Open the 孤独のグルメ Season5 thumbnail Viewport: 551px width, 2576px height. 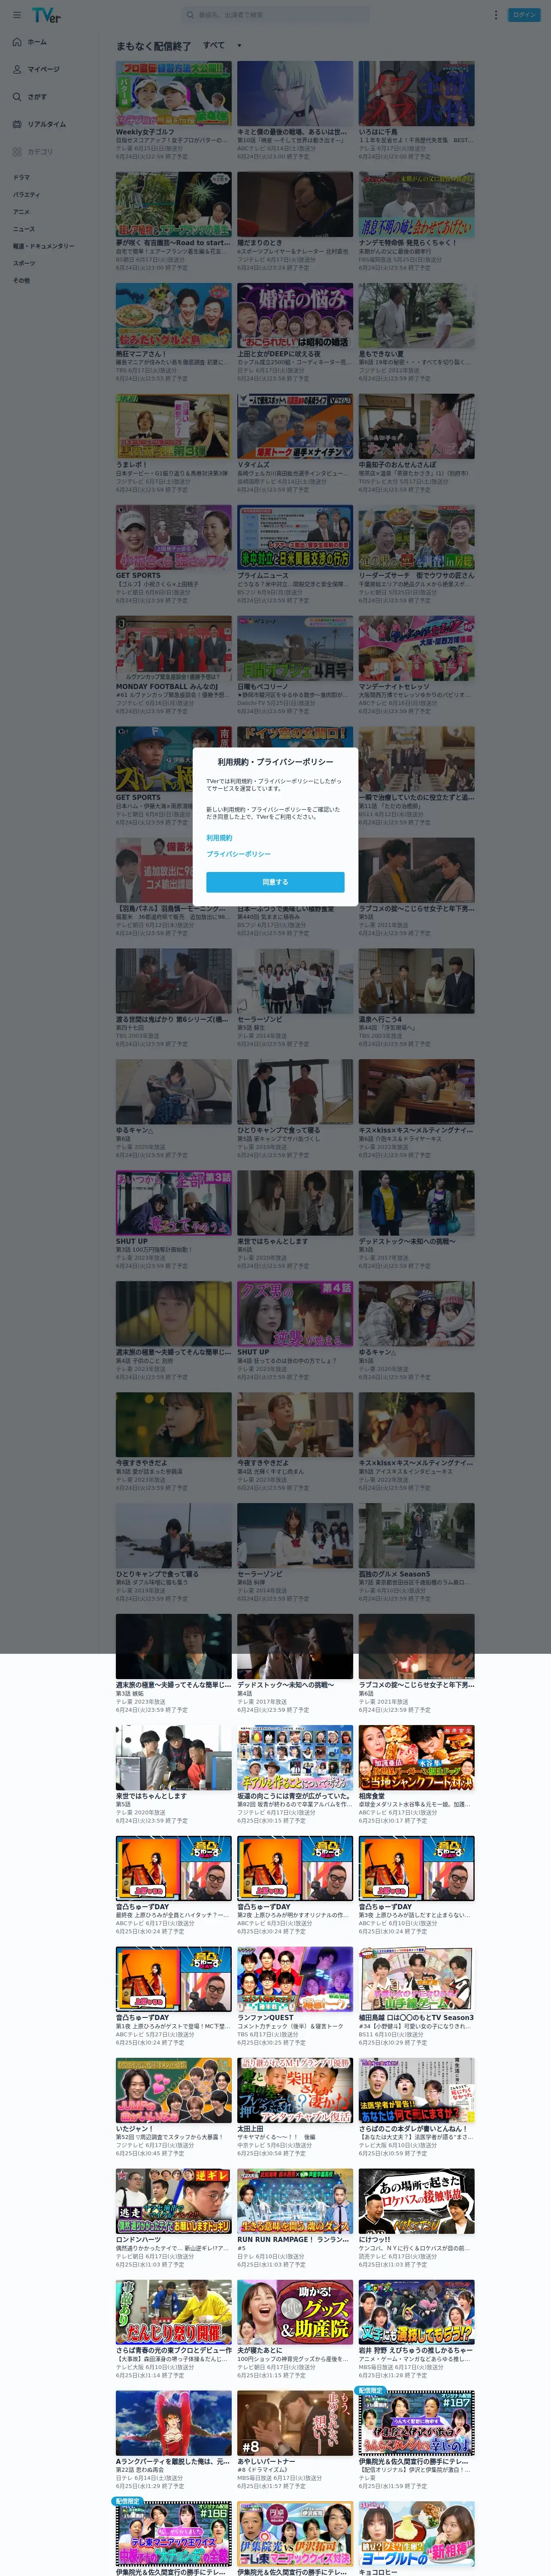pyautogui.click(x=417, y=1536)
